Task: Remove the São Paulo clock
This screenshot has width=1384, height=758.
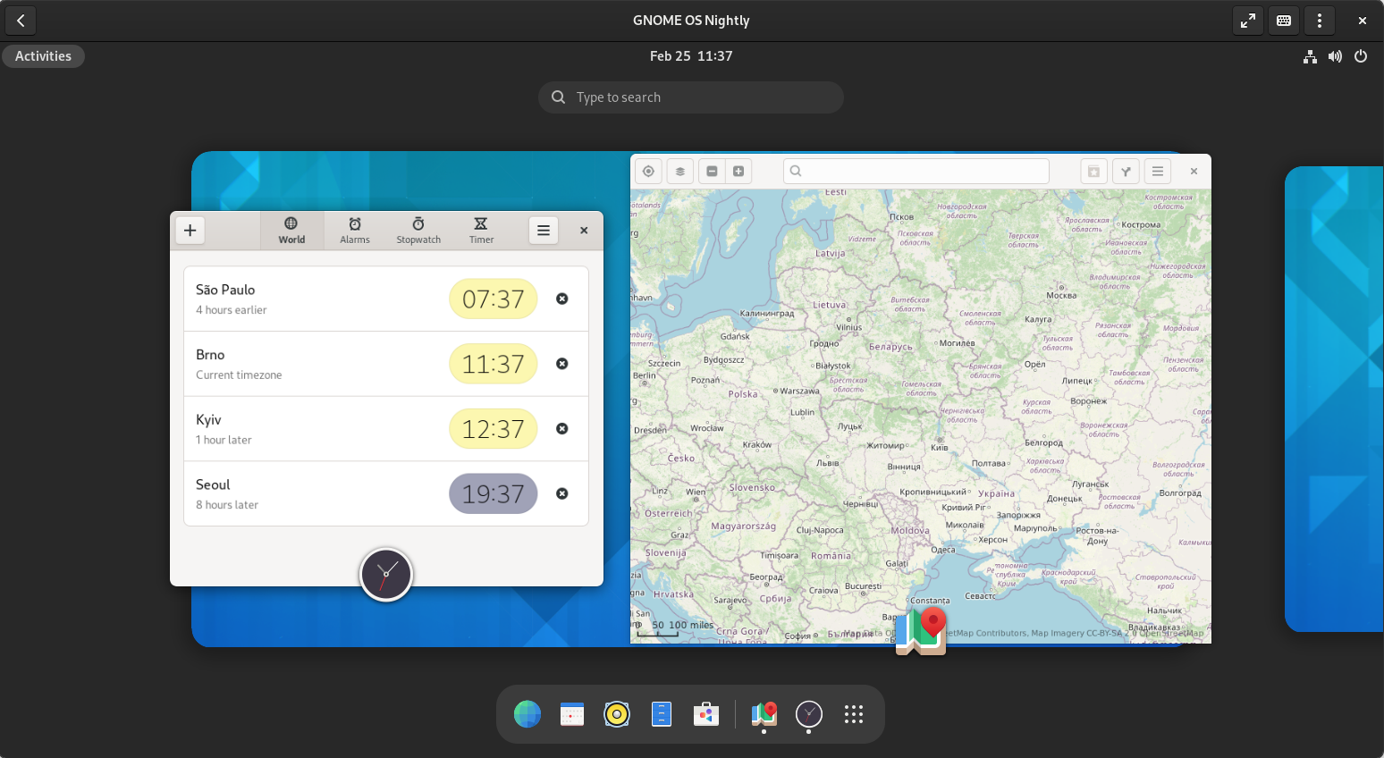Action: [562, 299]
